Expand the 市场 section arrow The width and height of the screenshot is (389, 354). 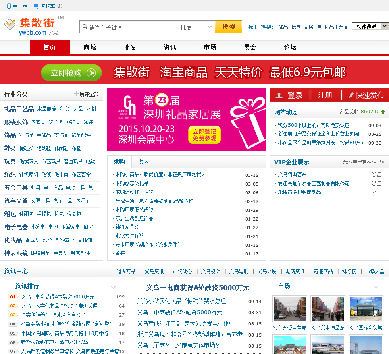[x=376, y=287]
